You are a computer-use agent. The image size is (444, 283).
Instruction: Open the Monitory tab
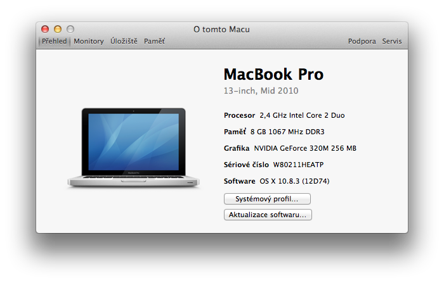click(x=89, y=41)
